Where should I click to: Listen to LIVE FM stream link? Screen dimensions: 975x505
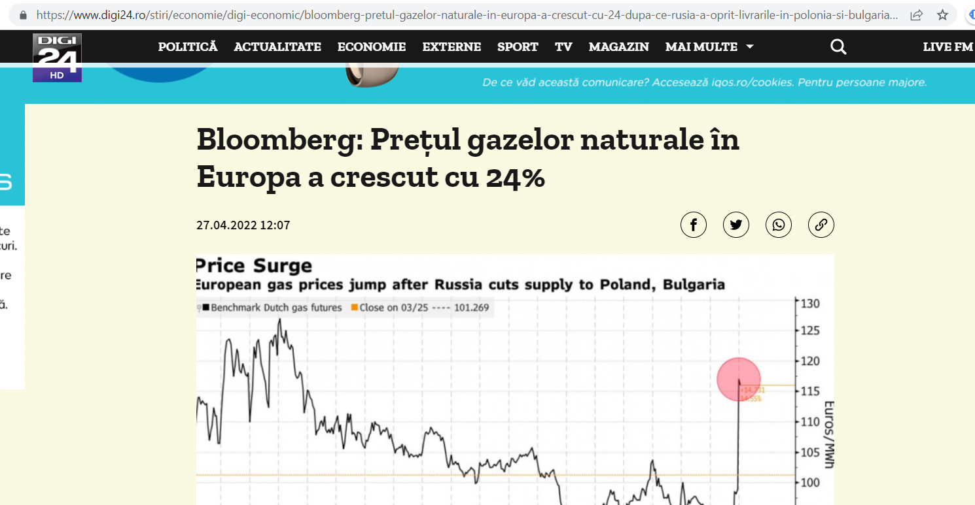coord(948,47)
